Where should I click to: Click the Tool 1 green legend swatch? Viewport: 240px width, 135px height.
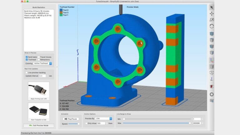[x=61, y=15]
